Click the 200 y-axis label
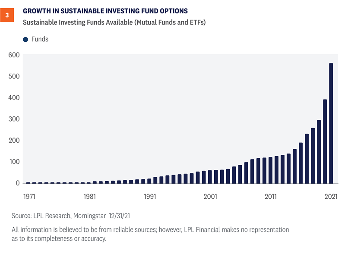Screen dimensions: 345x254 14,141
